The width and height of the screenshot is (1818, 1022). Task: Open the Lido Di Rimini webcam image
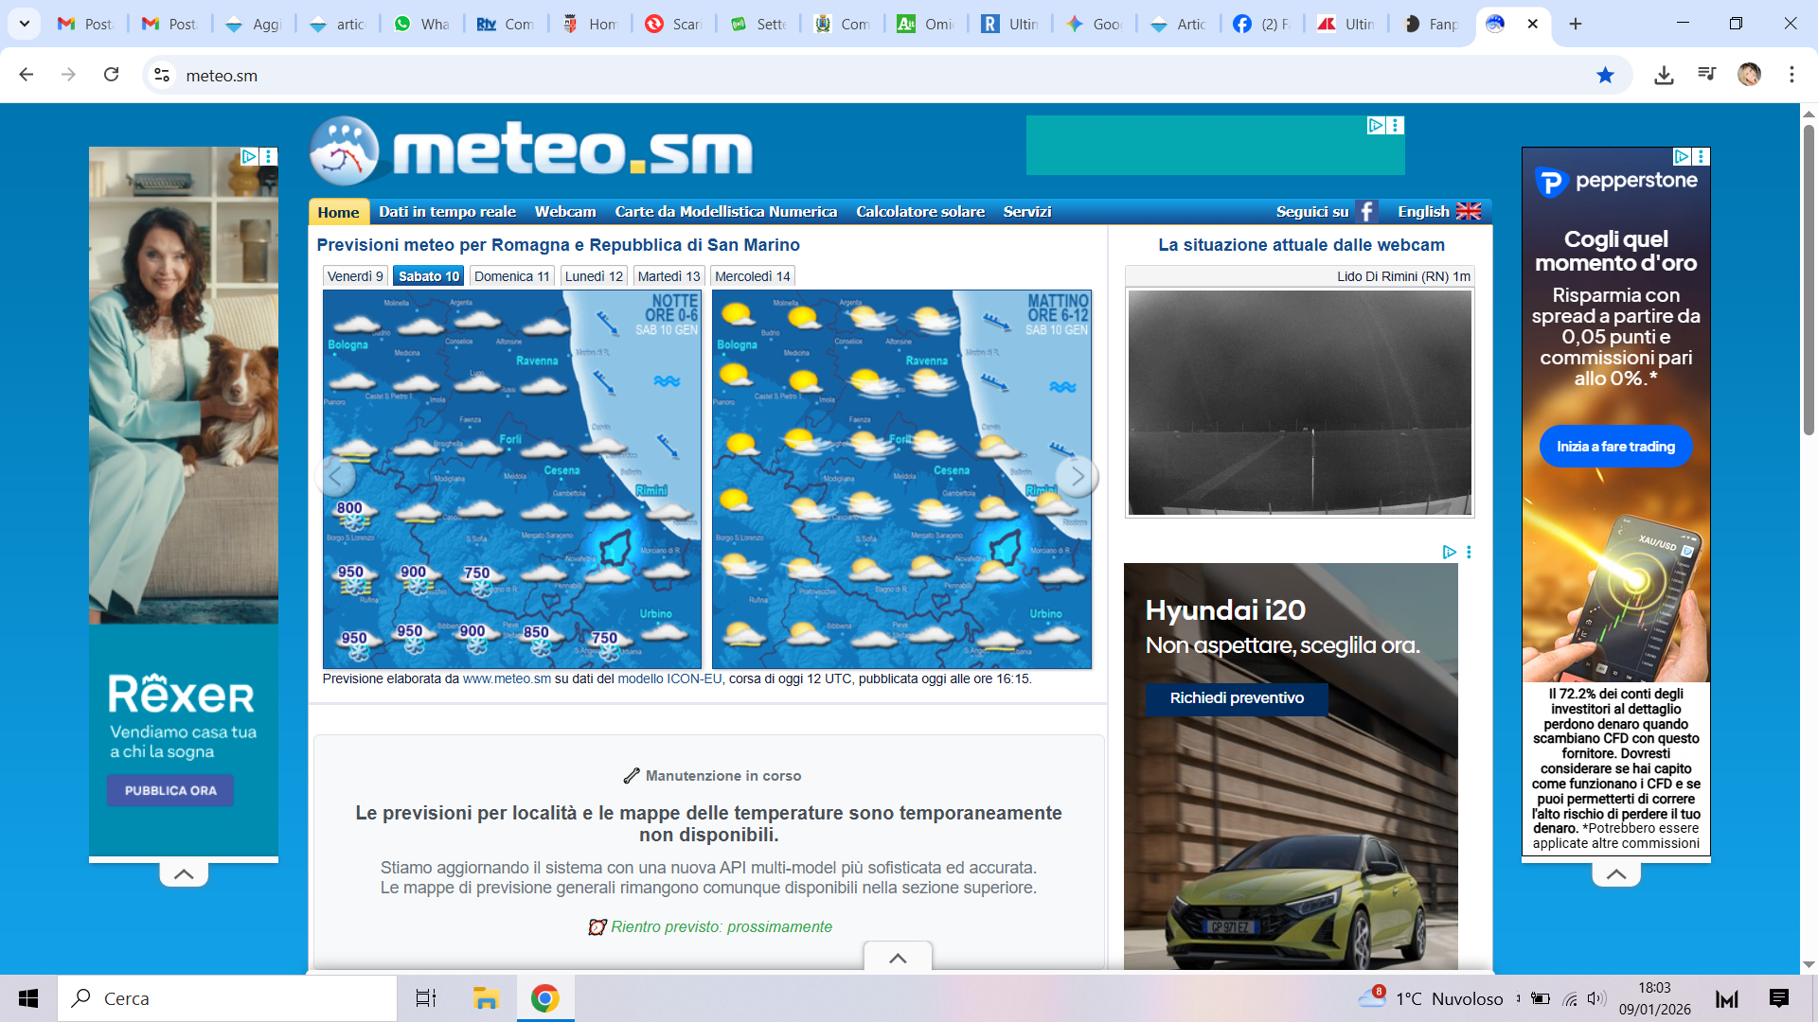pos(1299,402)
